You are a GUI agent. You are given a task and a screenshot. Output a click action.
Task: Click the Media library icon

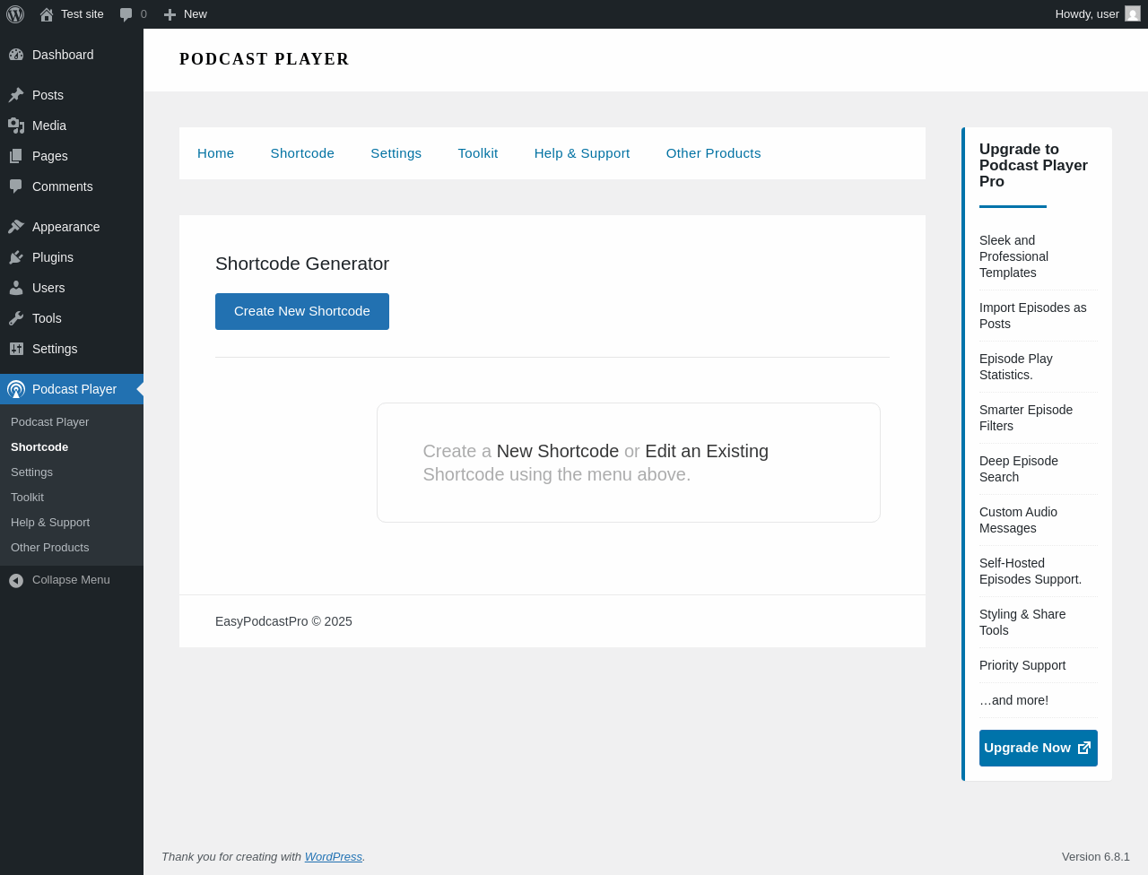point(16,126)
